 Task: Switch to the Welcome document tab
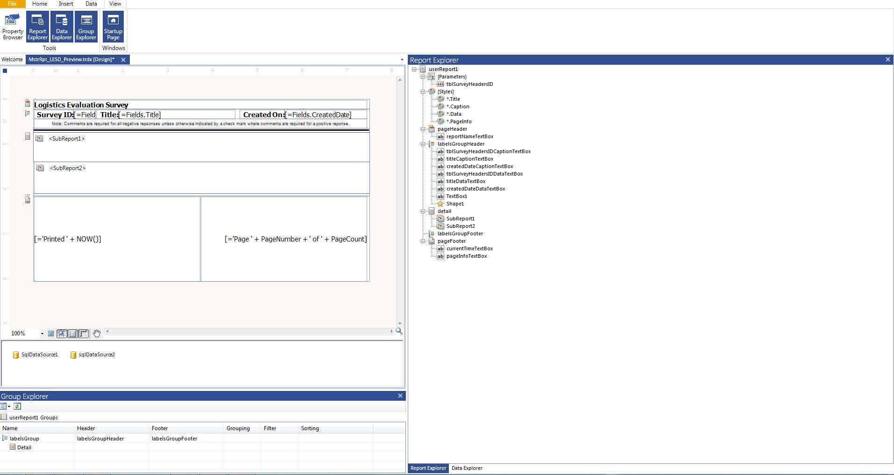(x=12, y=59)
